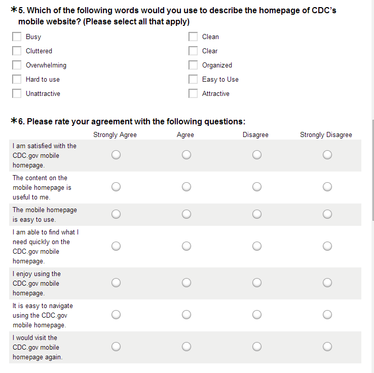Select the Clear checkbox
This screenshot has height=373, width=374.
point(193,51)
